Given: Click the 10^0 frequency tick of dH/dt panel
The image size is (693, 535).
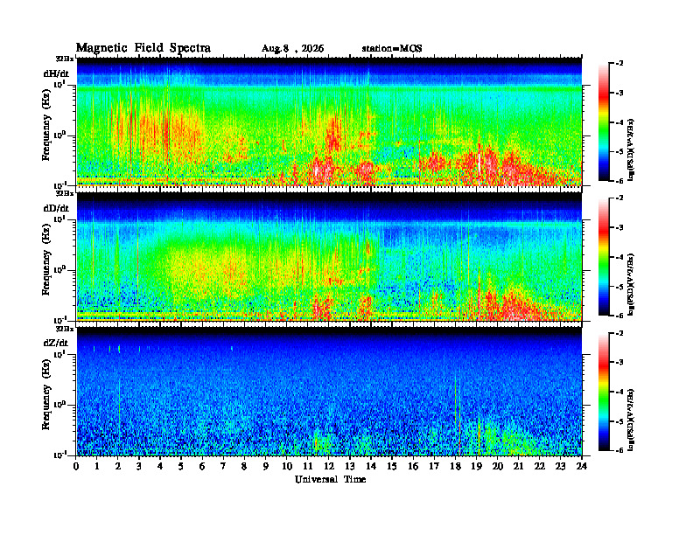Looking at the screenshot, I should (59, 135).
